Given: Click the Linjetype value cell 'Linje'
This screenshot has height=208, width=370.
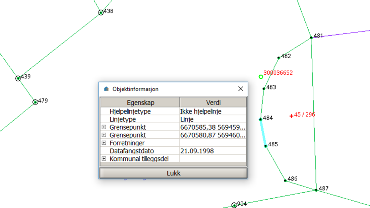Looking at the screenshot, I should click(187, 119).
